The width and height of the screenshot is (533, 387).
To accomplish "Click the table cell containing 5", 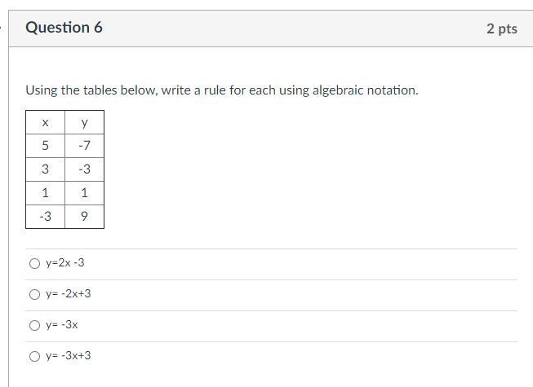I will click(45, 146).
